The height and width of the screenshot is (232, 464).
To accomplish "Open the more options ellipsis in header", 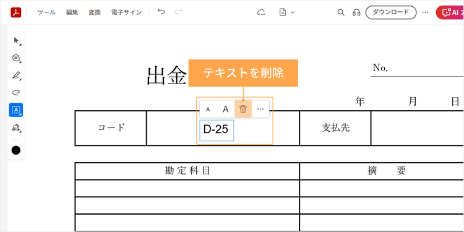I will click(x=425, y=12).
